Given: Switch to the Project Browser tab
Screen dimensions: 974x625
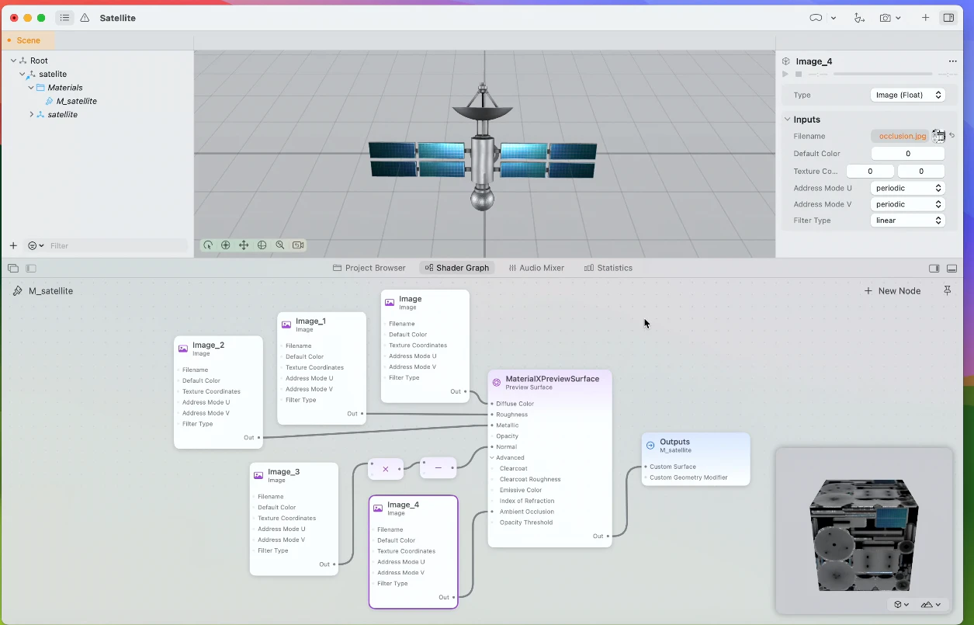Looking at the screenshot, I should (x=369, y=268).
